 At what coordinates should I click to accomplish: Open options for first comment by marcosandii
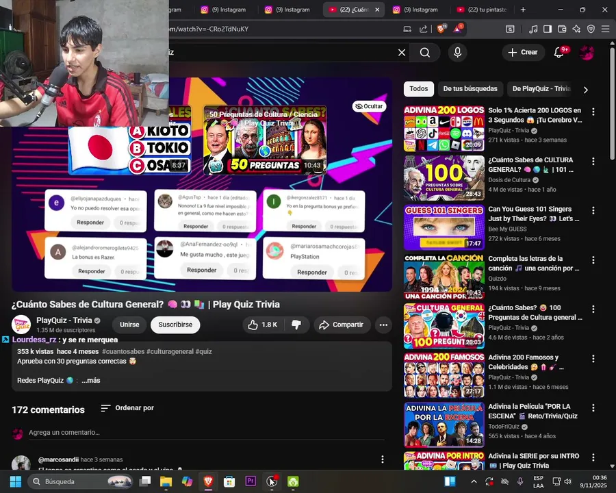coord(382,459)
